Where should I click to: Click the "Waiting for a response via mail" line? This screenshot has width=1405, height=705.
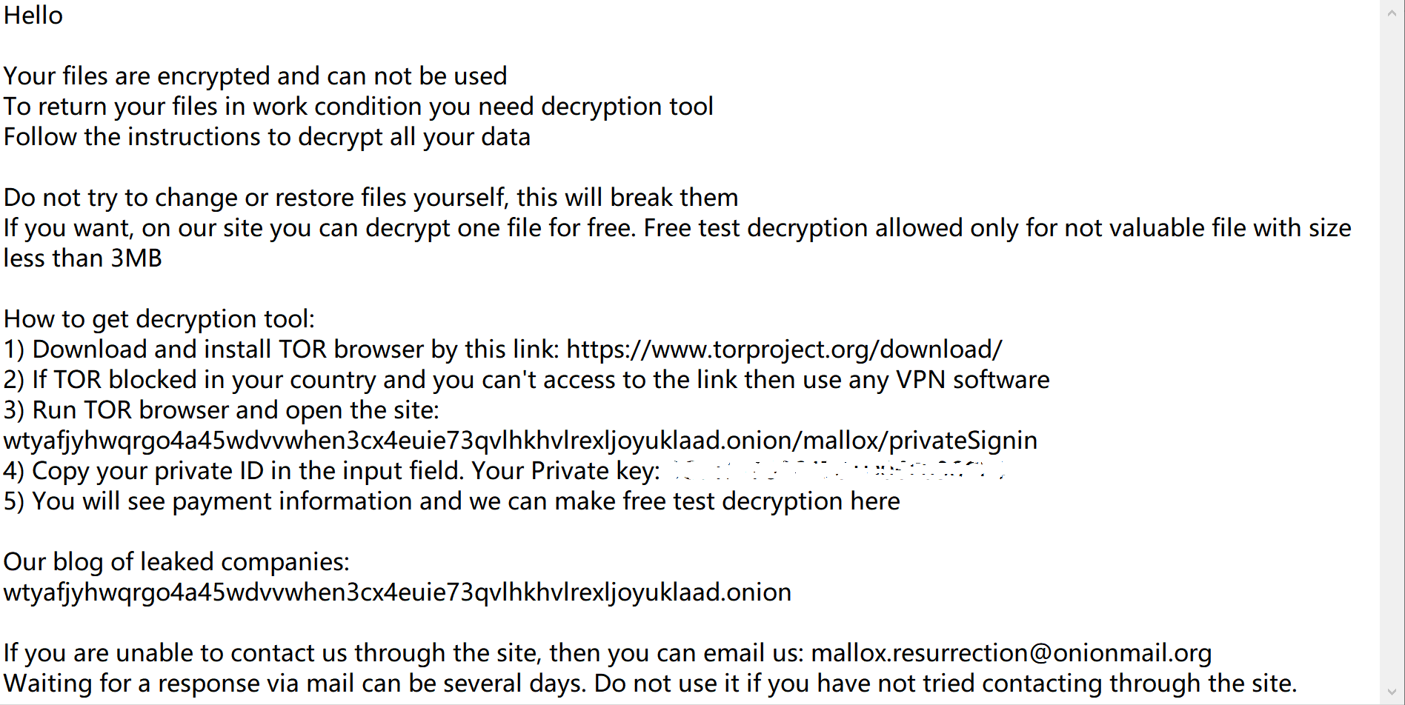pyautogui.click(x=649, y=684)
